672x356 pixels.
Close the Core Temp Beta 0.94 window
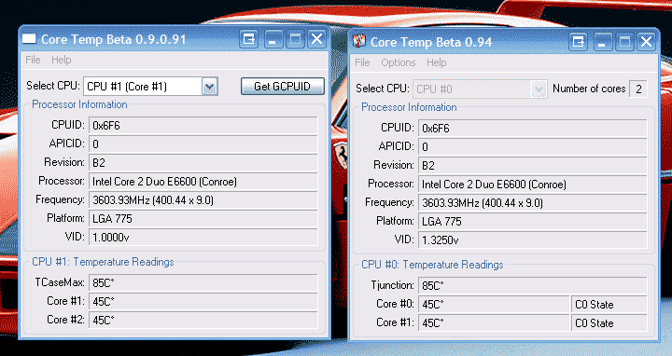coord(646,42)
